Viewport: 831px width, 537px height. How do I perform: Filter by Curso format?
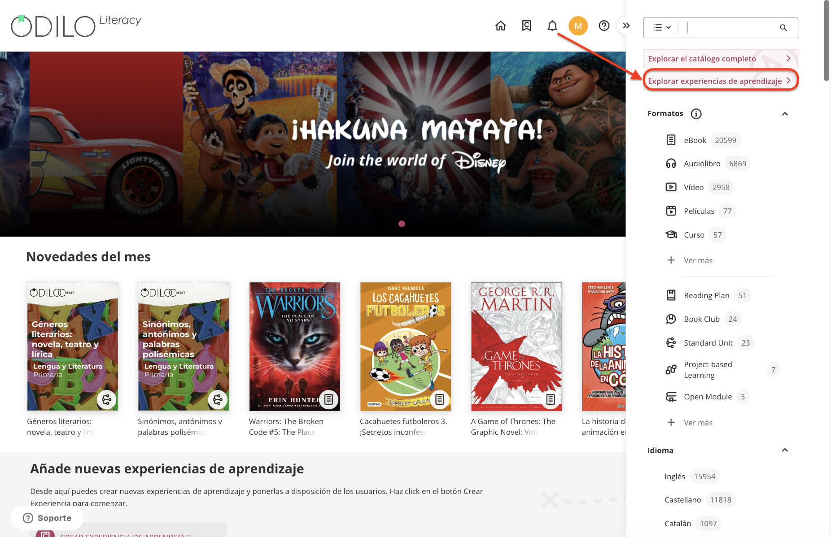(695, 235)
